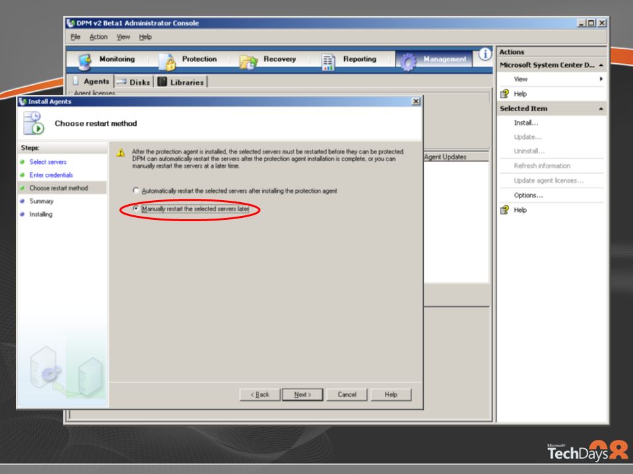Click Help icon under Selected Item

504,210
